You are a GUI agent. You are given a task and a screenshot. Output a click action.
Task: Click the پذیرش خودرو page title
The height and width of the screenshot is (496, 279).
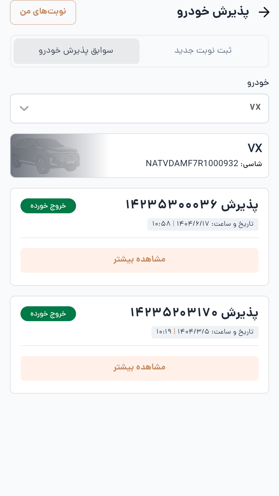(x=213, y=12)
